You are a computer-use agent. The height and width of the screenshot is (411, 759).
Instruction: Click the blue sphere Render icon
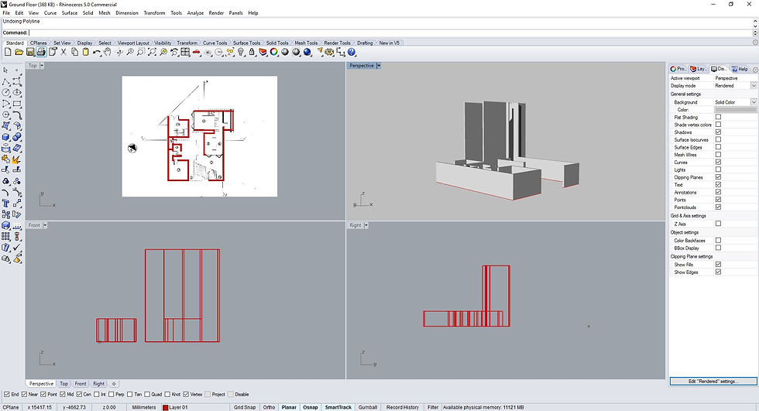pos(307,52)
